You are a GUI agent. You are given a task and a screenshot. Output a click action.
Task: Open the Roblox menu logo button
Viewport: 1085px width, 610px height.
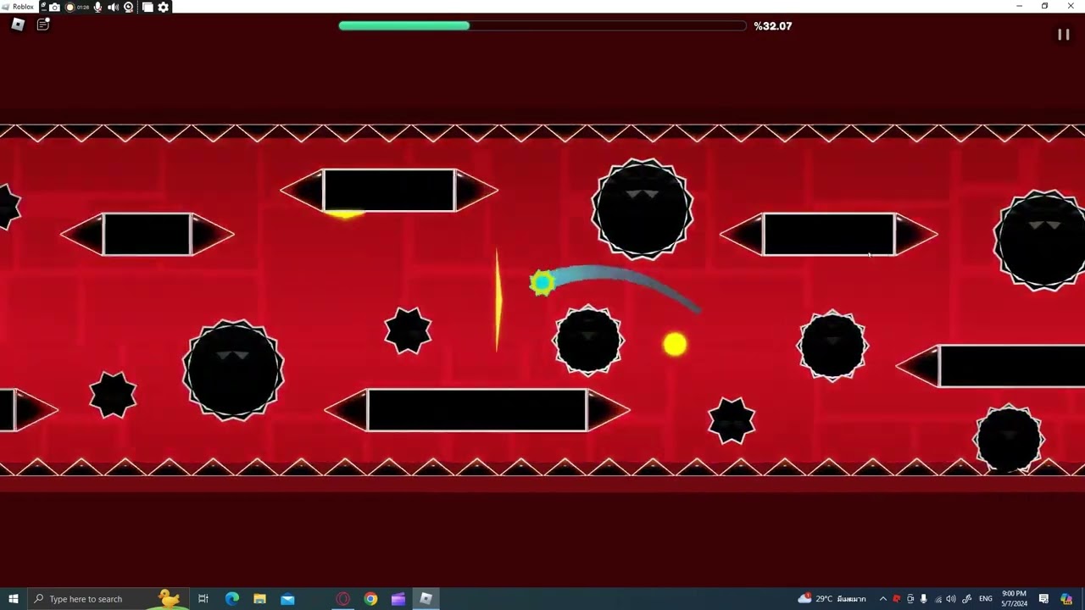coord(17,25)
